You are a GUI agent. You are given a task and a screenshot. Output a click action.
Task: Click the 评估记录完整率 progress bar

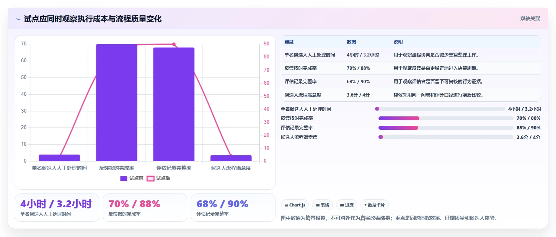click(446, 127)
